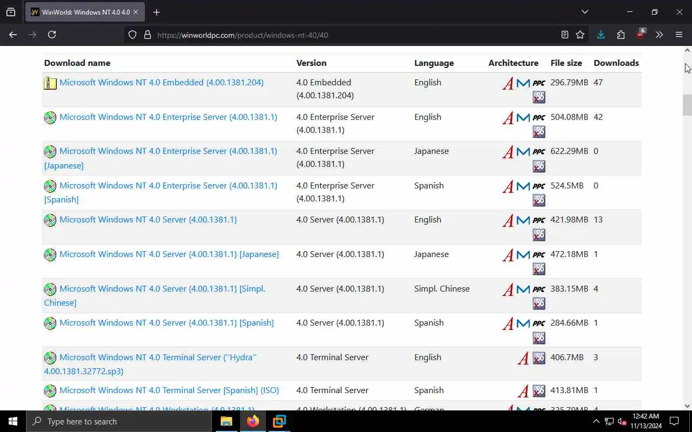Viewport: 692px width, 432px height.
Task: Open Enterprise Server [Spanish] download link
Action: click(x=161, y=192)
